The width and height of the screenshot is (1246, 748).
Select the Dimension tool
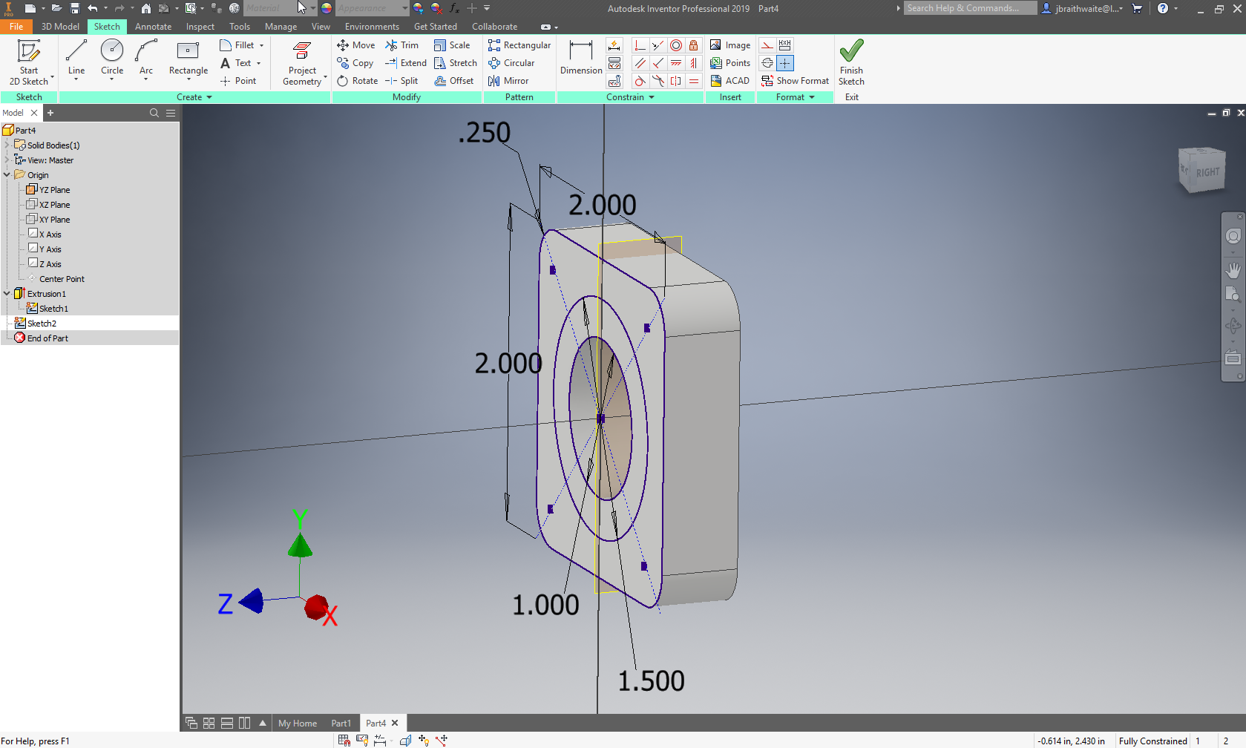[581, 58]
